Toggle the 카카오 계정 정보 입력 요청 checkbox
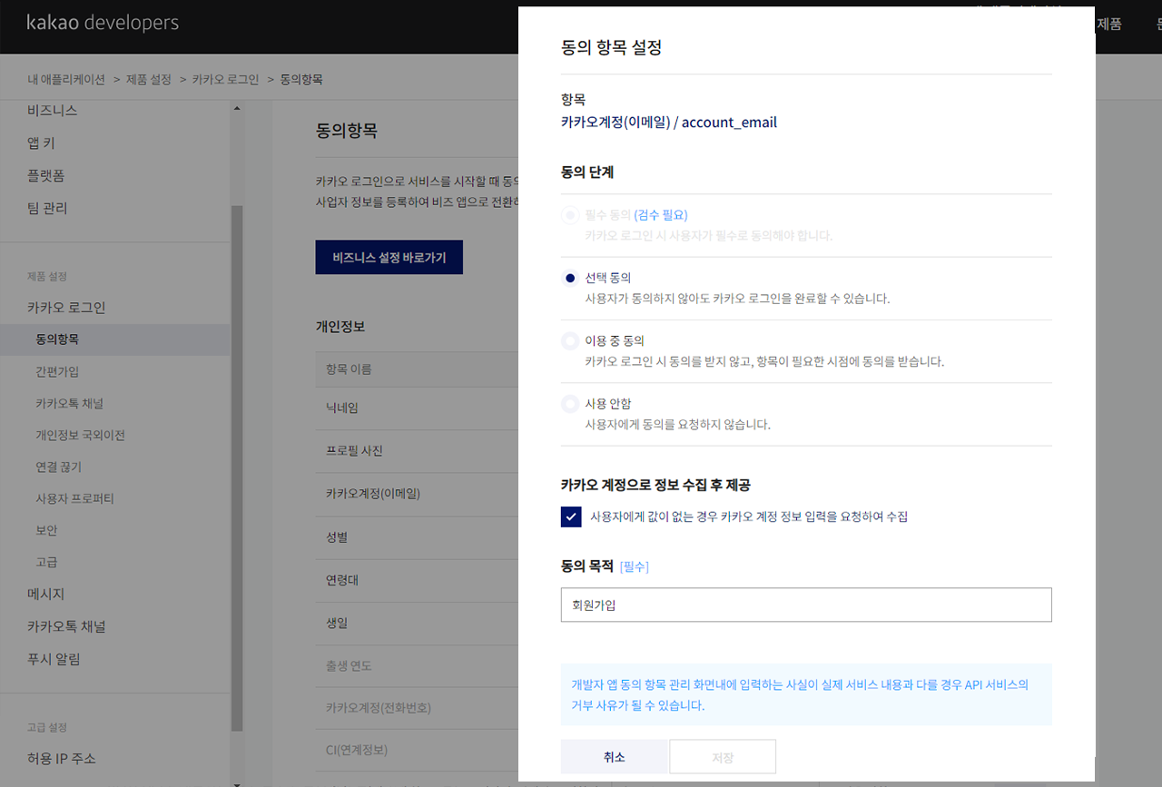 pyautogui.click(x=571, y=516)
